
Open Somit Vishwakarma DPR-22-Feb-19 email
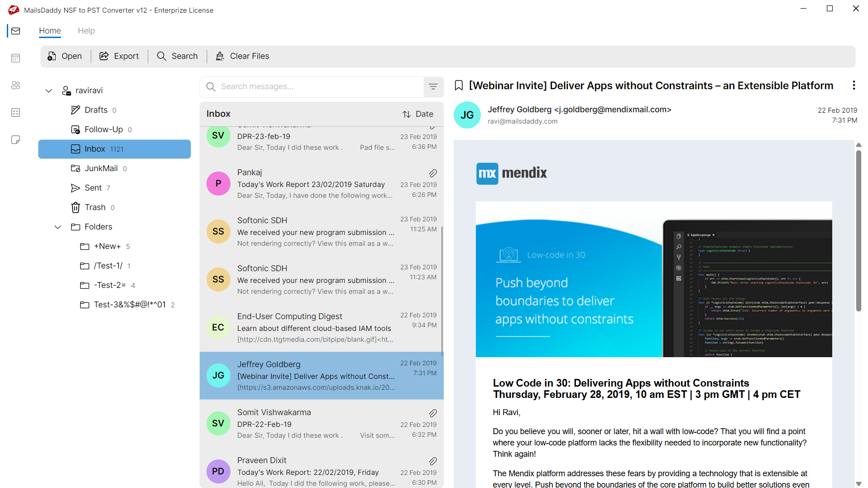click(321, 424)
